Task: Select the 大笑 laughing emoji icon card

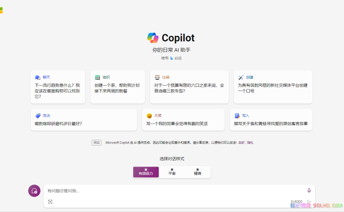Action: (x=183, y=120)
